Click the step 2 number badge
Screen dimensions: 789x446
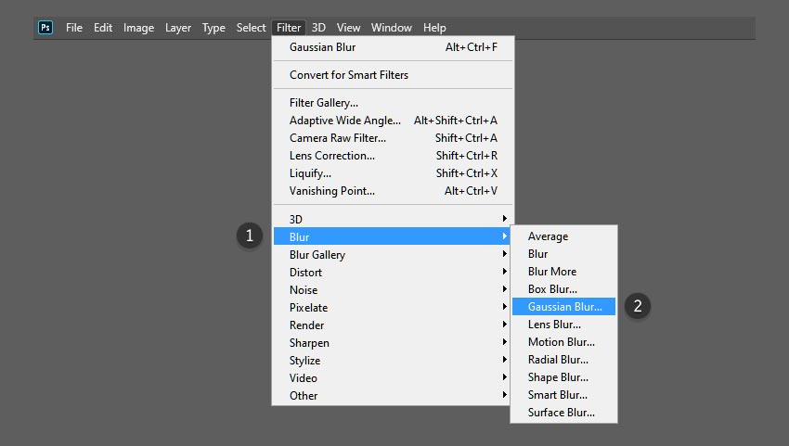click(637, 306)
